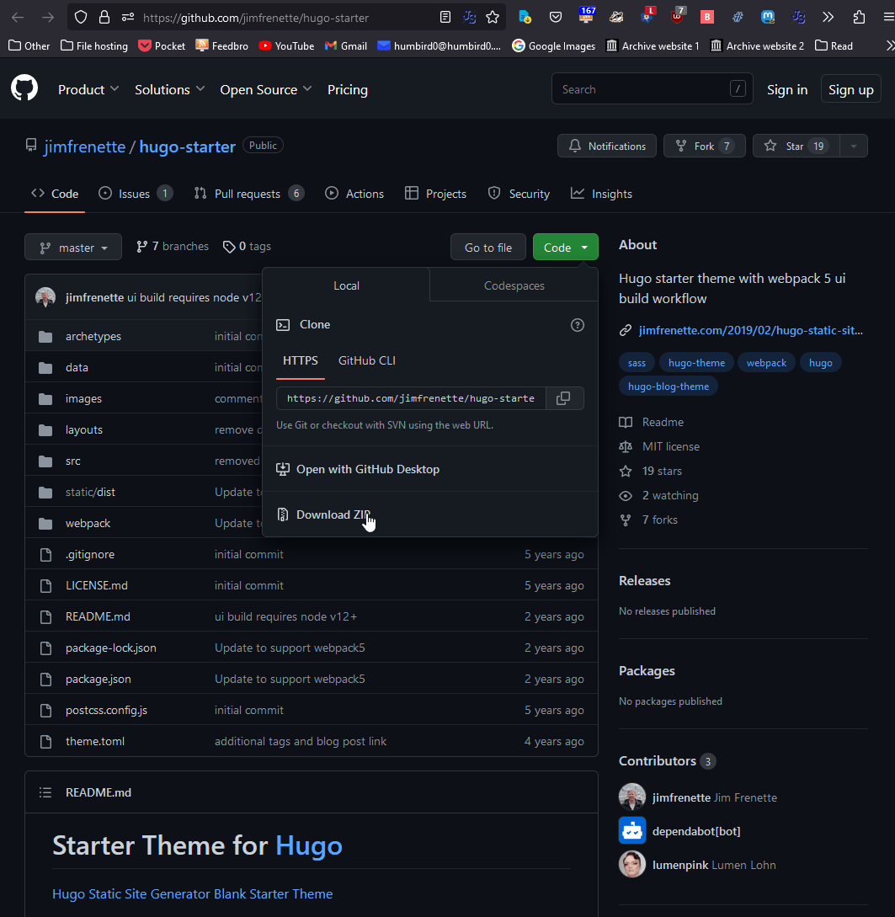The image size is (895, 917).
Task: Collapse the green Code dropdown button
Action: pyautogui.click(x=565, y=248)
